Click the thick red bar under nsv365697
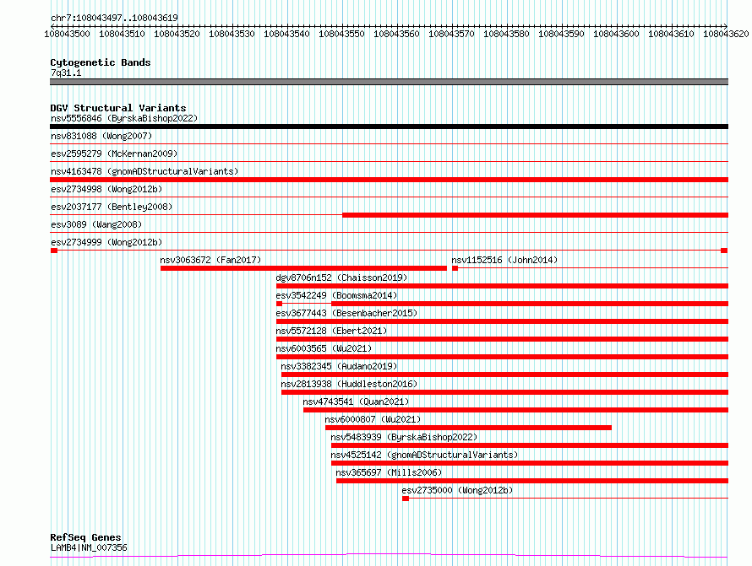This screenshot has width=752, height=566. point(532,481)
